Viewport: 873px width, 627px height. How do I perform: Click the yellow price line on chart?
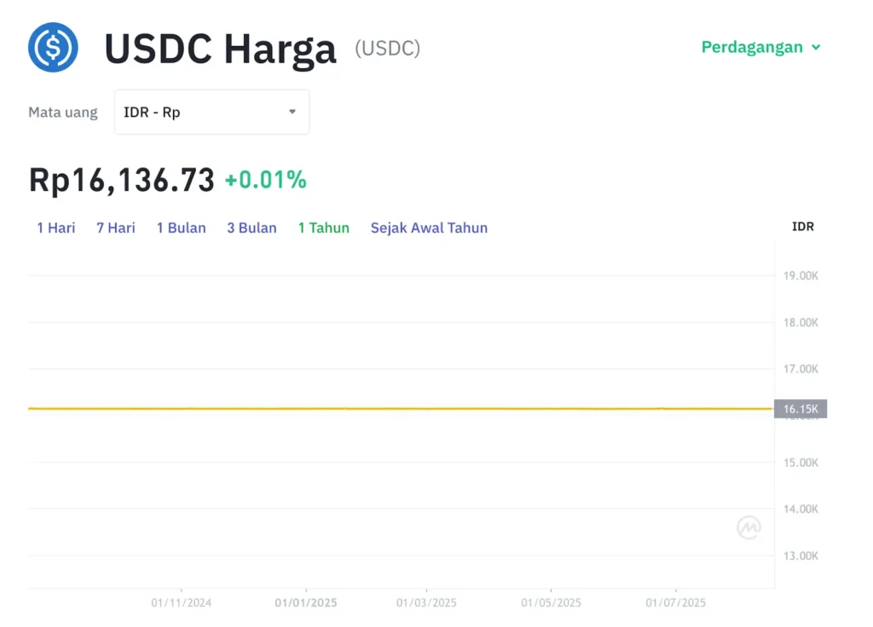click(x=401, y=409)
